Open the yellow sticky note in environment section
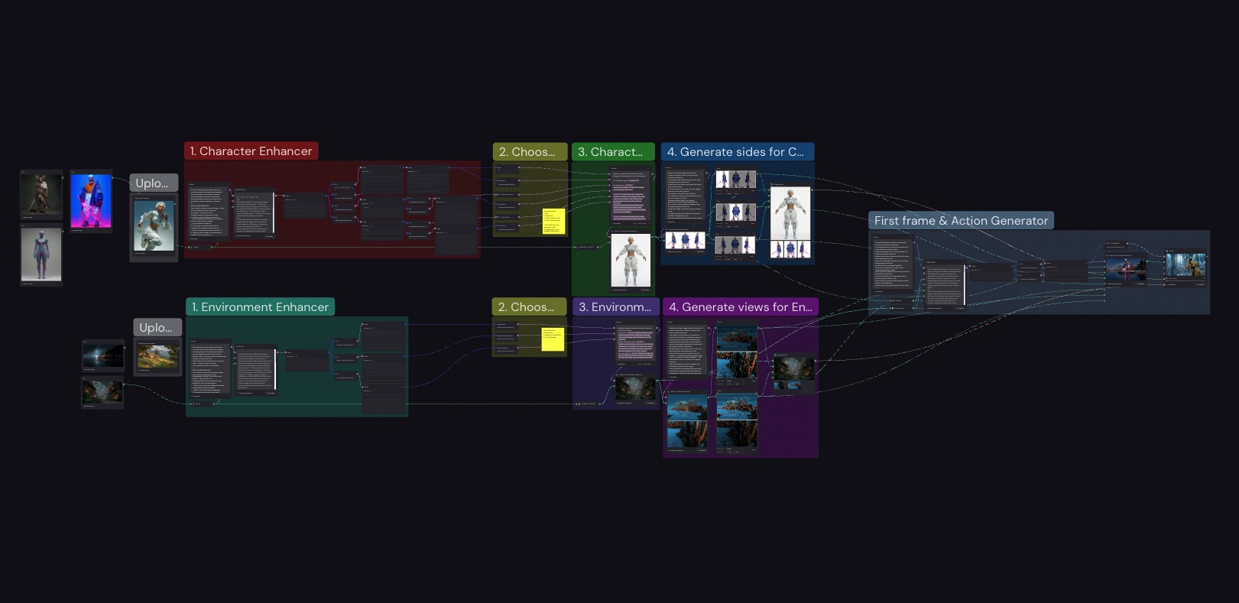This screenshot has height=603, width=1239. [553, 339]
